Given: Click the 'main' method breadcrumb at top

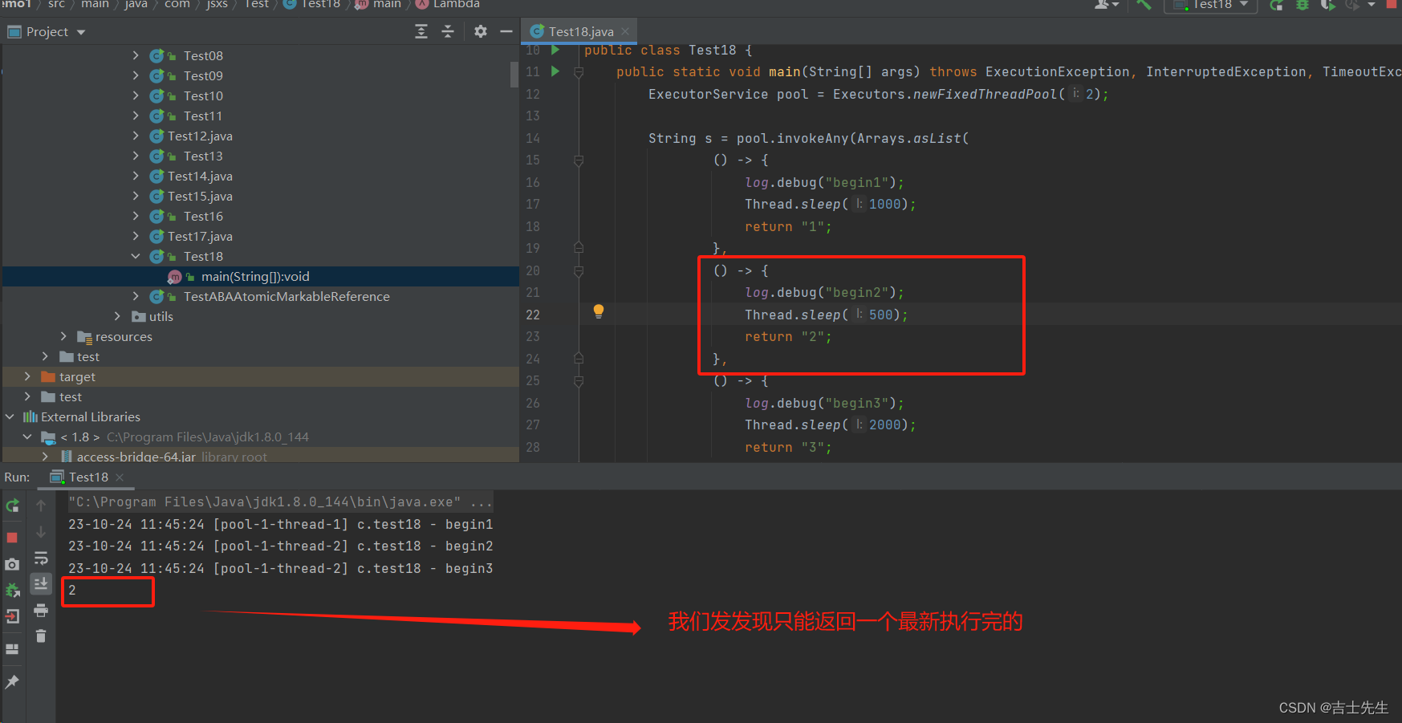Looking at the screenshot, I should tap(387, 4).
